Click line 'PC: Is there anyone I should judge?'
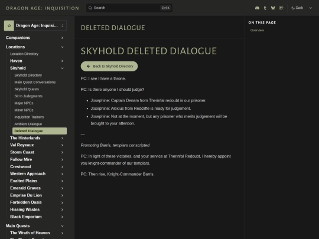This screenshot has height=239, width=319. pos(112,90)
